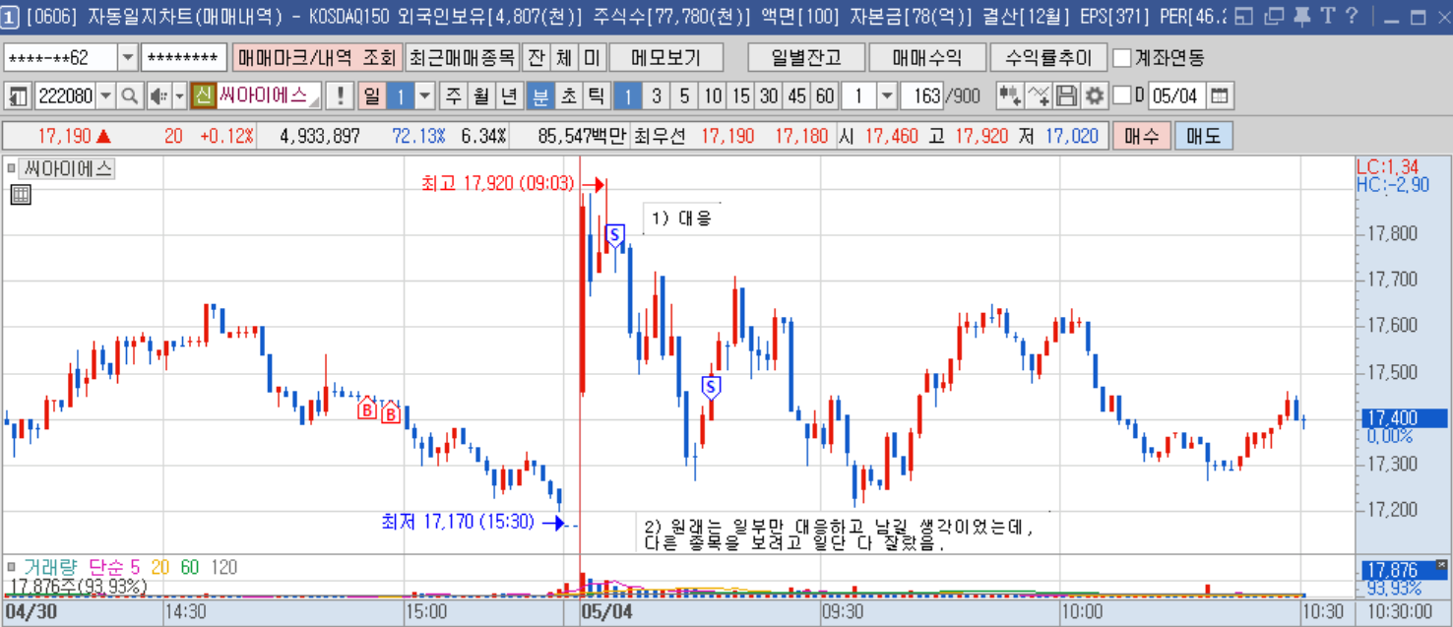The width and height of the screenshot is (1453, 627).
Task: Select the 초 second chart toggle
Action: (569, 96)
